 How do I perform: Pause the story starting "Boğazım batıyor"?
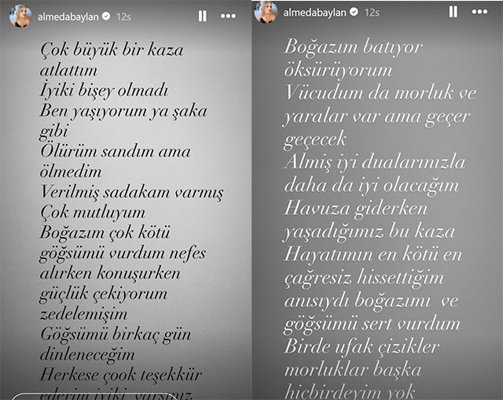click(x=453, y=13)
